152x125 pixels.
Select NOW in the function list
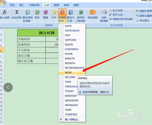pyautogui.click(x=72, y=72)
